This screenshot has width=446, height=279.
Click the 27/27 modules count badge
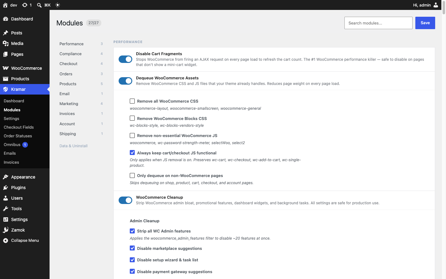(x=94, y=23)
